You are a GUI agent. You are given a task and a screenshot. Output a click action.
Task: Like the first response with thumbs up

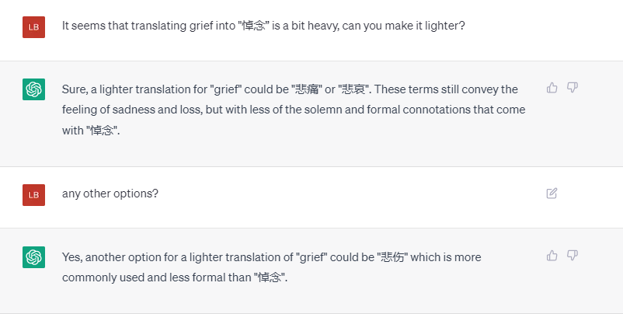tap(552, 88)
